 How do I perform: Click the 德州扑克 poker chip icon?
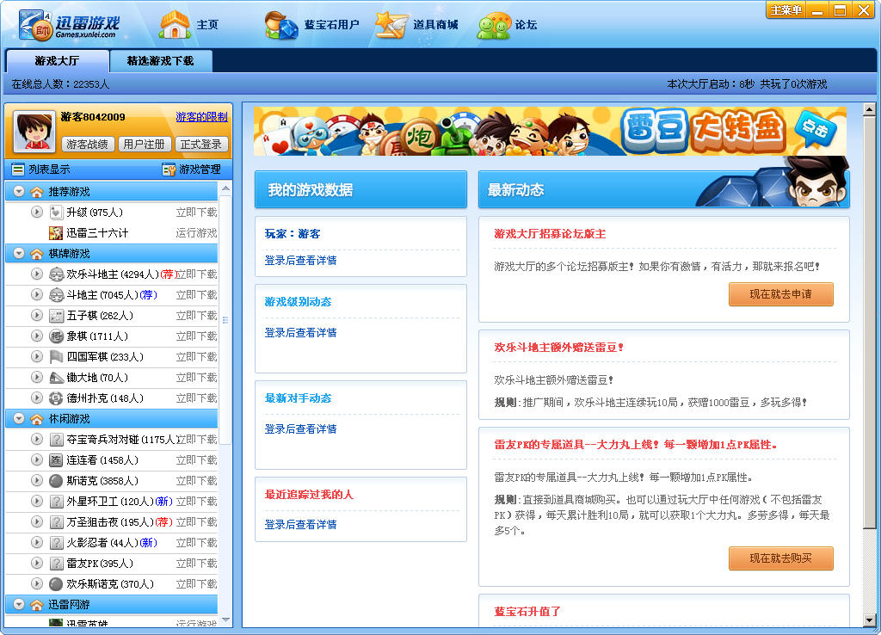pyautogui.click(x=56, y=398)
